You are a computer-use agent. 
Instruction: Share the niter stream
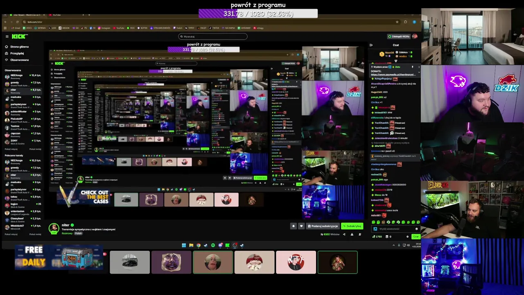click(344, 234)
